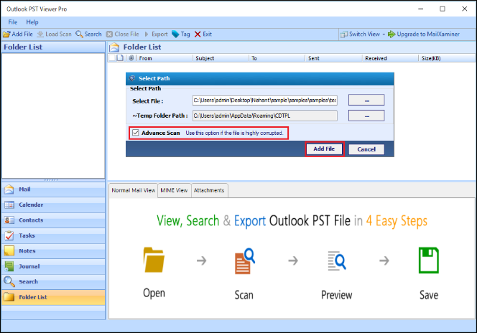Open the Tasks section in sidebar
The width and height of the screenshot is (477, 333).
(53, 235)
